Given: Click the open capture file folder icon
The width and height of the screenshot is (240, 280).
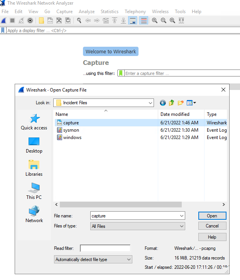Looking at the screenshot, I should point(41,20).
